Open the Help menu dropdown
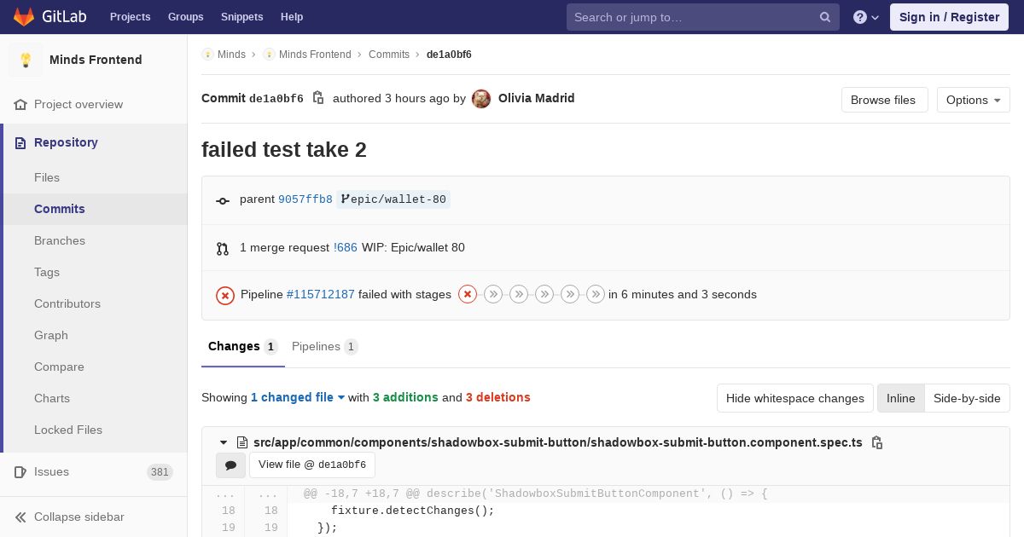1024x537 pixels. tap(866, 17)
